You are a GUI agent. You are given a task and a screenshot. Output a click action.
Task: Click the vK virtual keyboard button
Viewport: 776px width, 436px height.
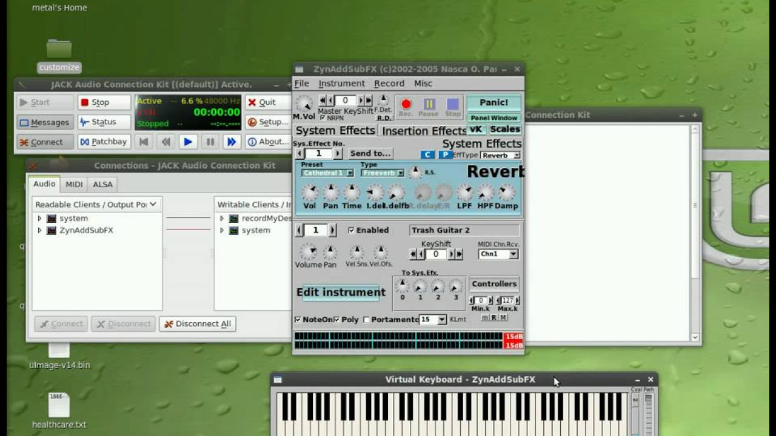tap(476, 129)
